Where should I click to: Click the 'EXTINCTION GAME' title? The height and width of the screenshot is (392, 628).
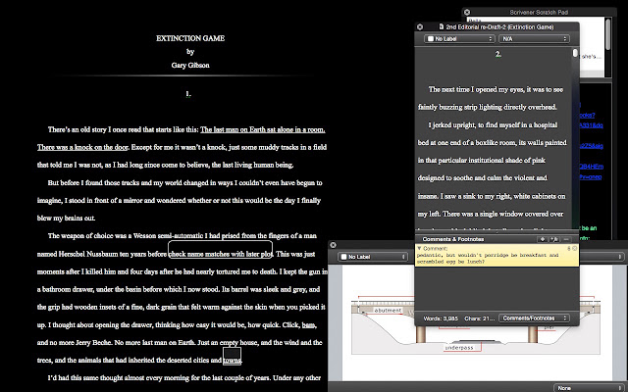(190, 38)
